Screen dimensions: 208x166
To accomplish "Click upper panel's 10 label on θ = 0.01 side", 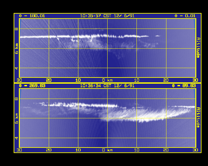I will [136, 80].
